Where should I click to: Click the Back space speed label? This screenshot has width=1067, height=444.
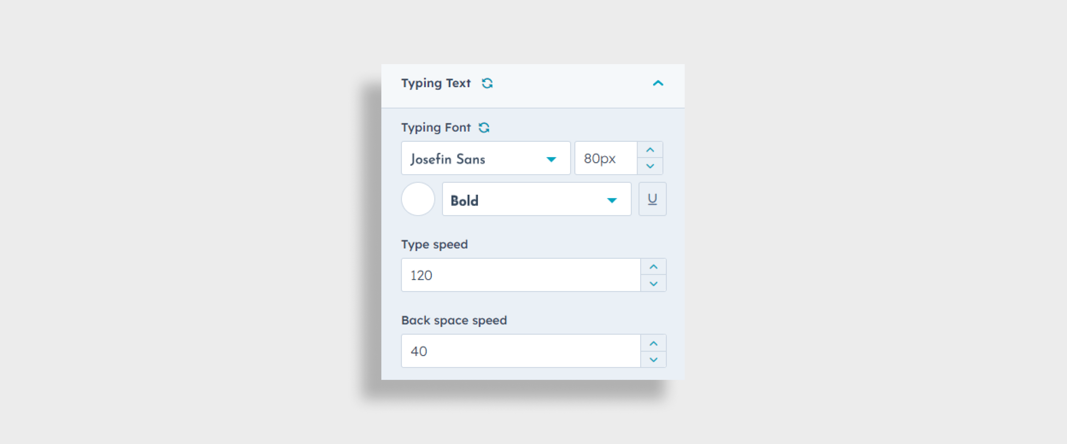(454, 320)
